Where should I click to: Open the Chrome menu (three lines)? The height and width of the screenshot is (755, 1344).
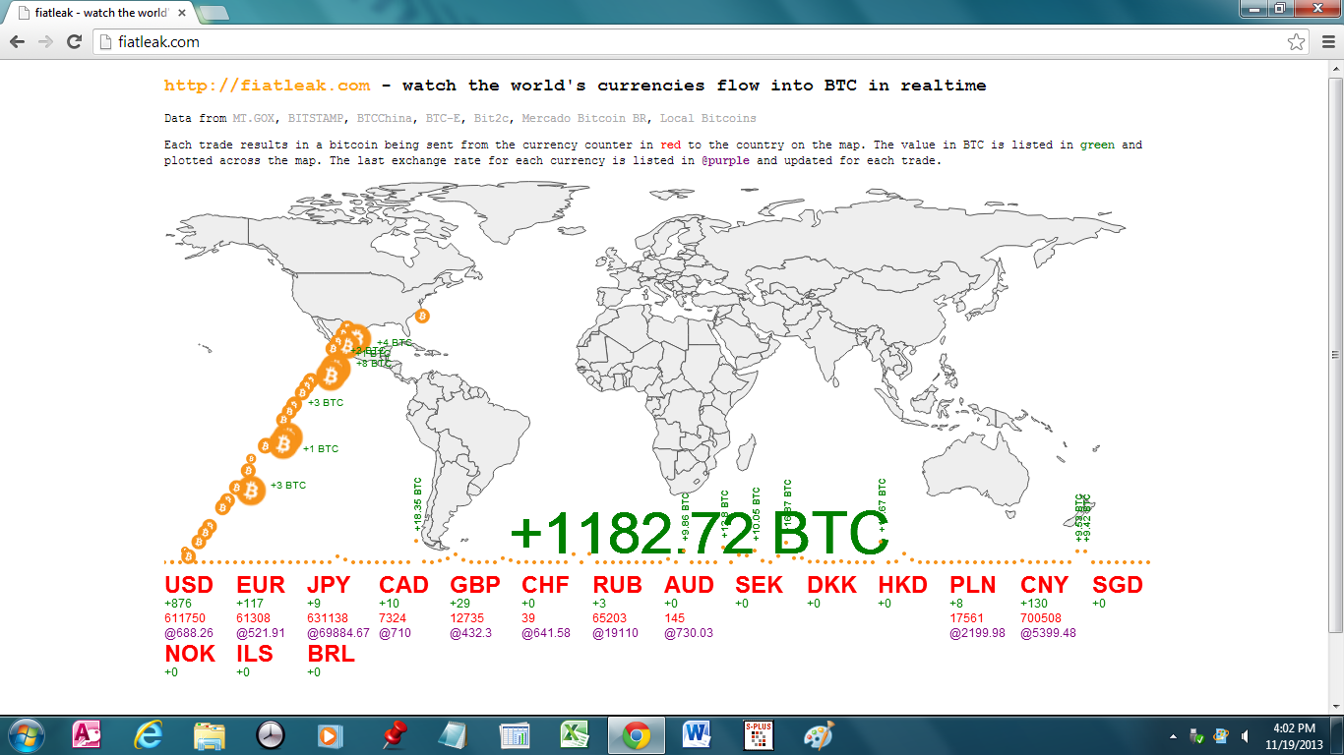click(1327, 42)
